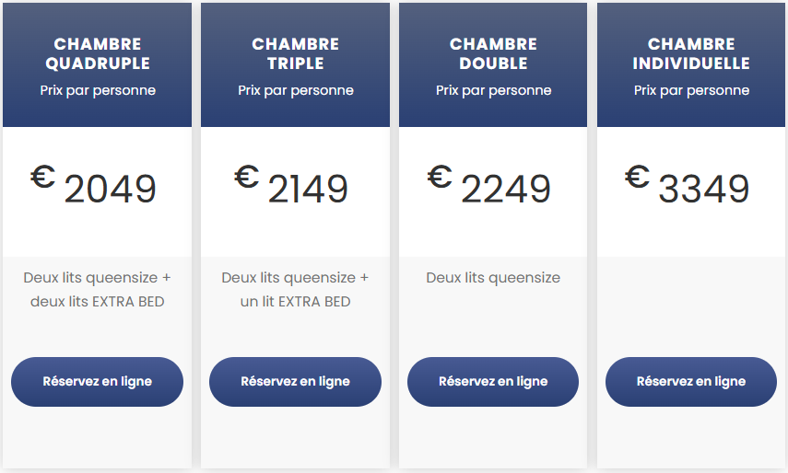This screenshot has height=473, width=788.
Task: Click the 2149 price
Action: (308, 190)
